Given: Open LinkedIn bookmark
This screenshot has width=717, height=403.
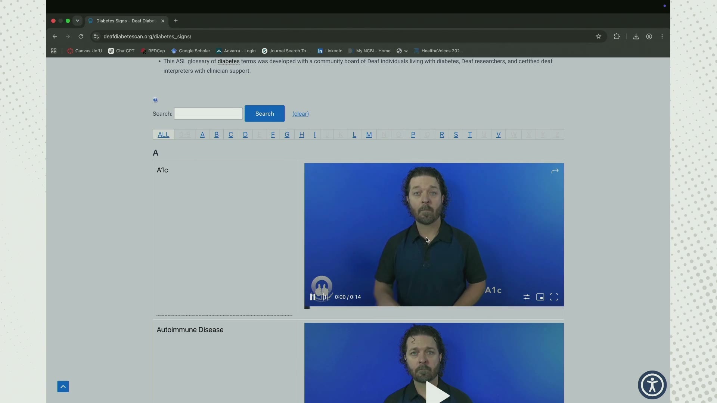Looking at the screenshot, I should coord(330,51).
